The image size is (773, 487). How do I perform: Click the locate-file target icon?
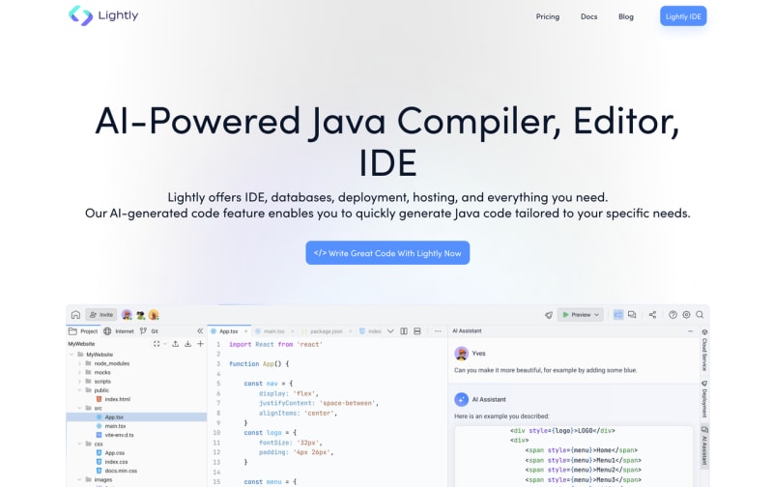(x=157, y=344)
